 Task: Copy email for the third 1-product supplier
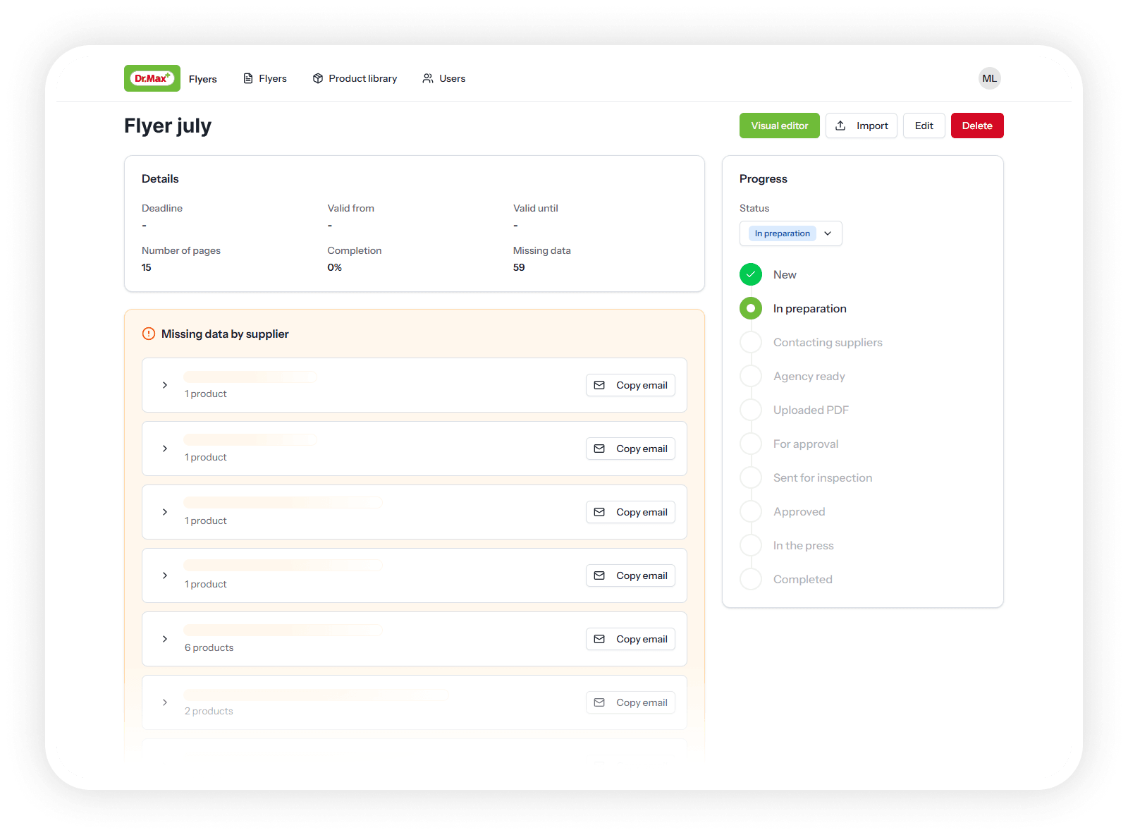[630, 512]
